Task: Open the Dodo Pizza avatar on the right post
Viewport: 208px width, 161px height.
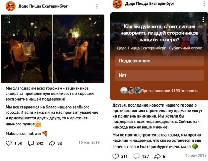Action: pyautogui.click(x=117, y=4)
